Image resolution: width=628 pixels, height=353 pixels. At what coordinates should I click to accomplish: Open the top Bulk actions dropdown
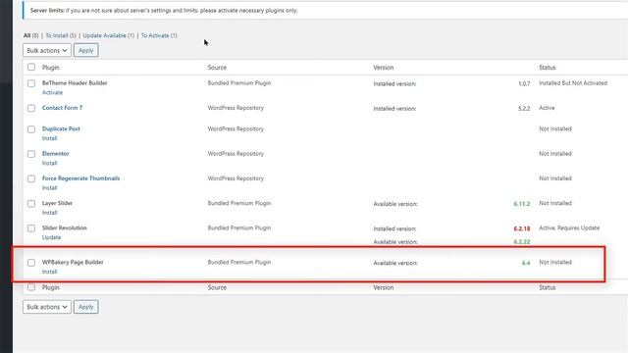47,50
